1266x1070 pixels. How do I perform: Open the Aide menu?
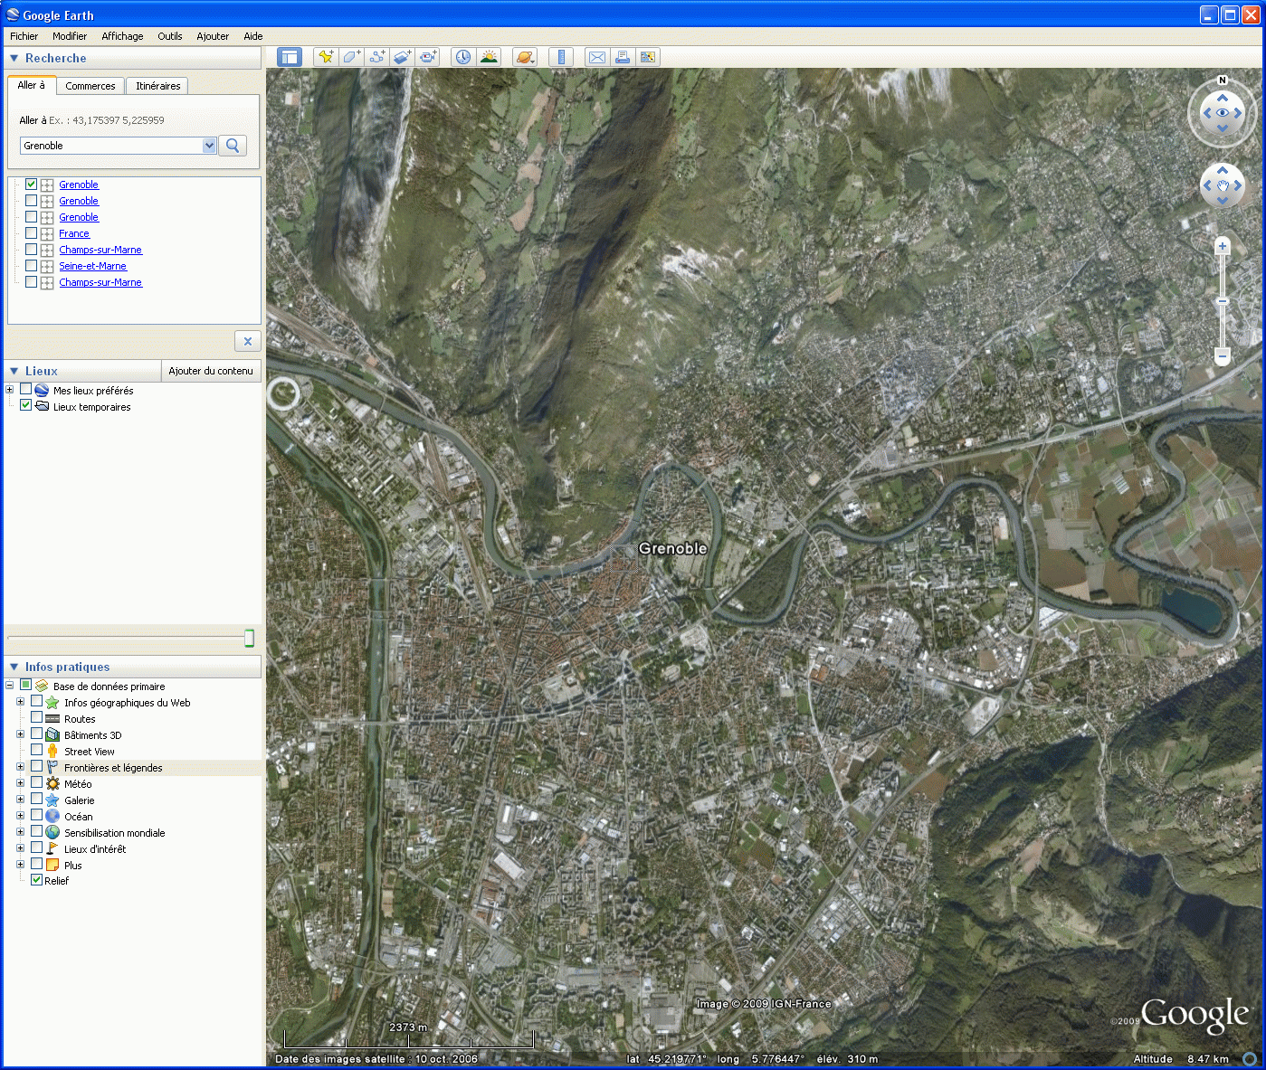253,36
